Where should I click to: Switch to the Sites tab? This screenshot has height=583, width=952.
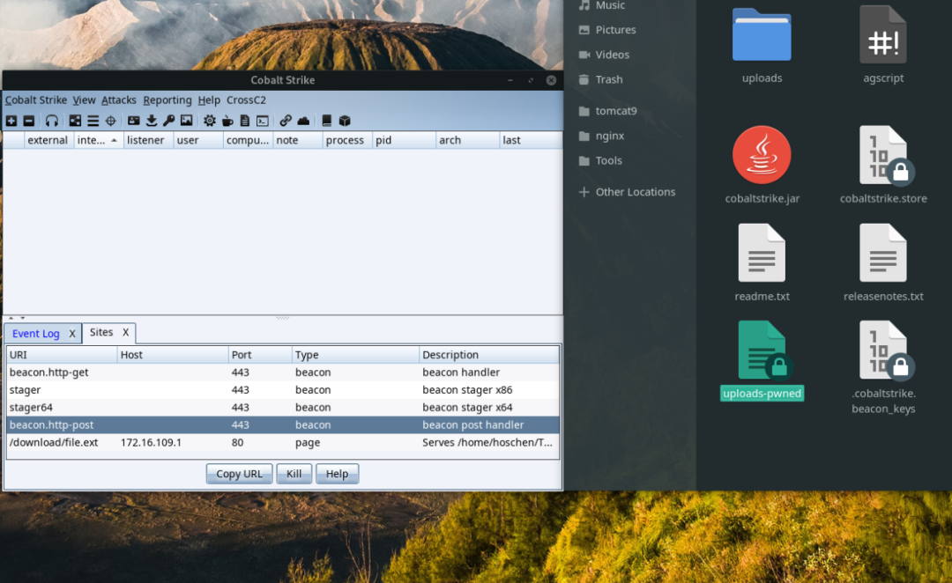100,332
